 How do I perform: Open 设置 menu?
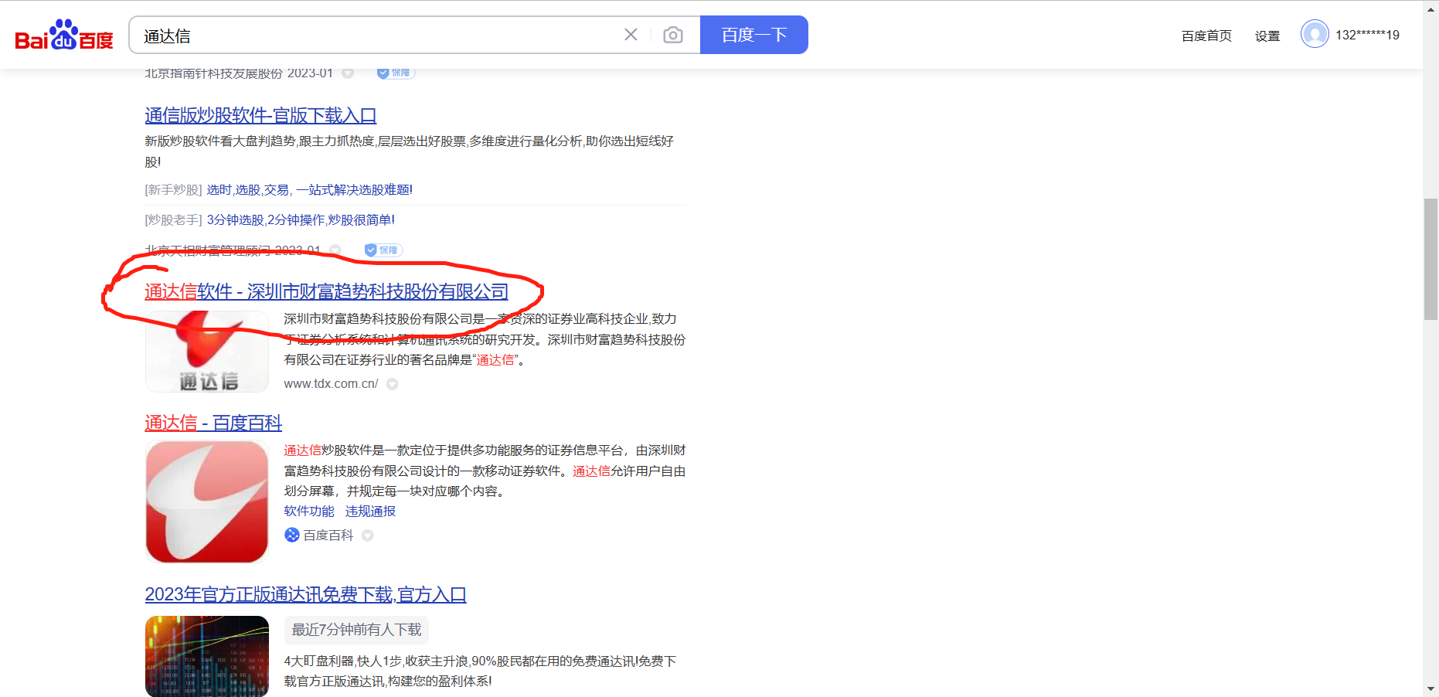pyautogui.click(x=1267, y=36)
